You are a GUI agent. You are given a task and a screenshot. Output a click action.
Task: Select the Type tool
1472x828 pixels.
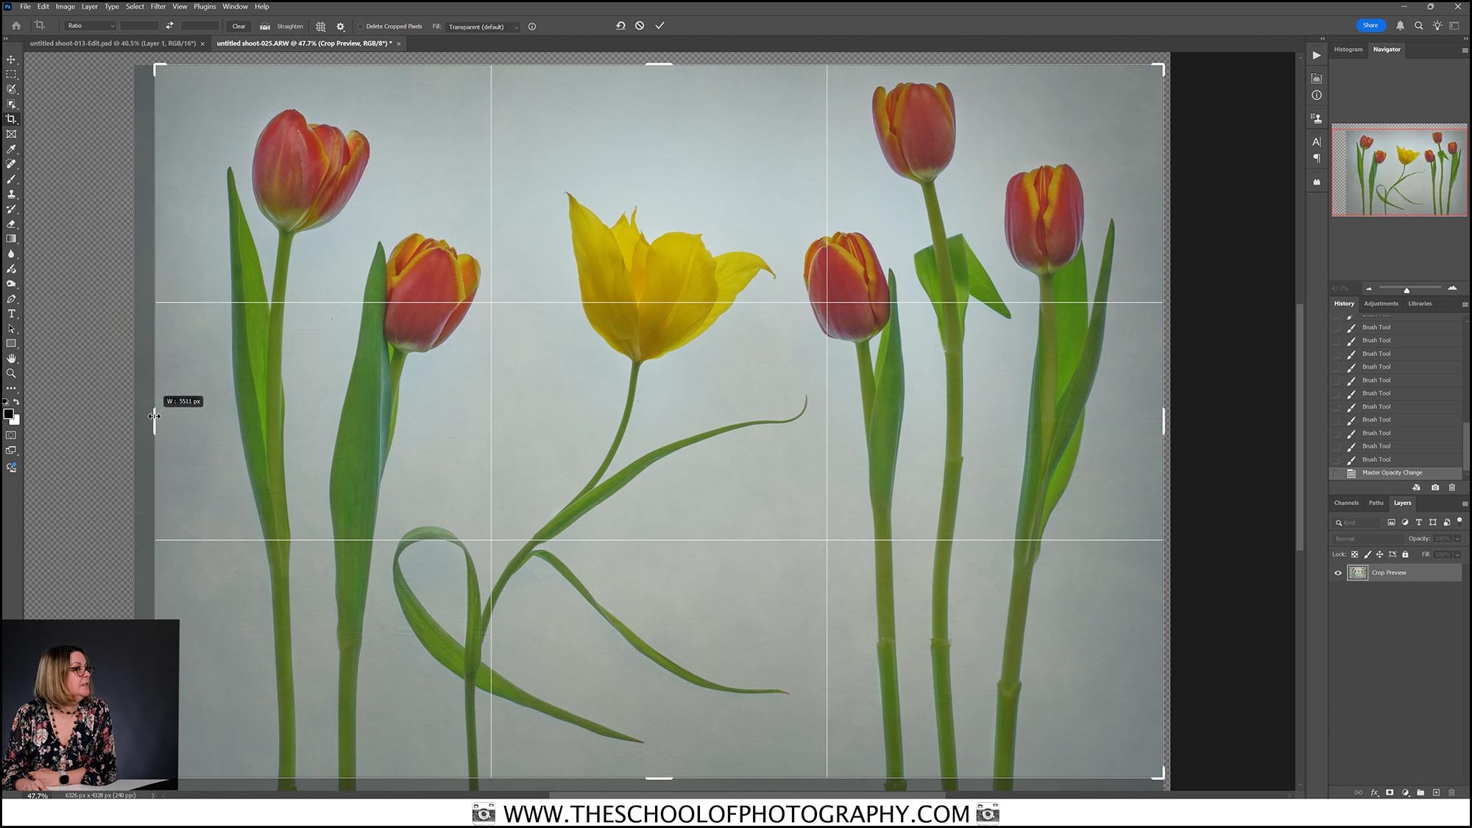pos(11,313)
